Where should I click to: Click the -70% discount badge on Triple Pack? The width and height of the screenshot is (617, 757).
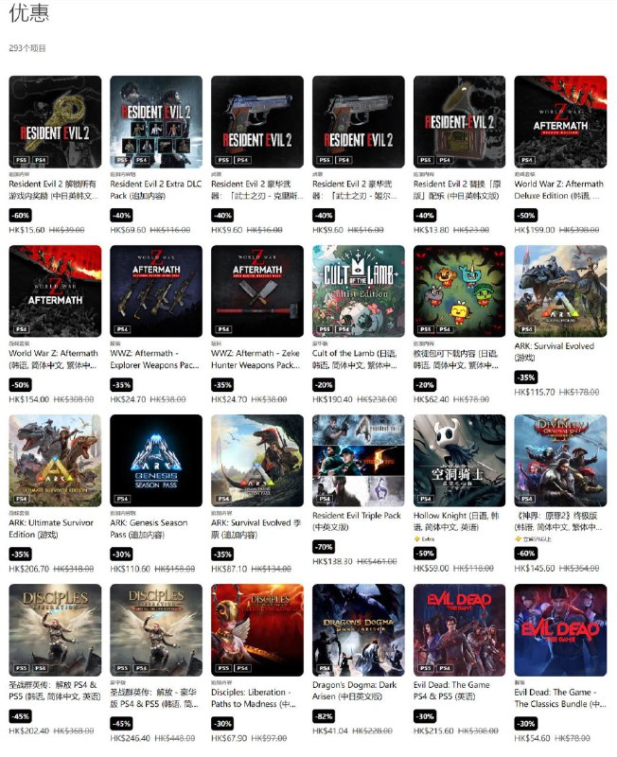[324, 547]
